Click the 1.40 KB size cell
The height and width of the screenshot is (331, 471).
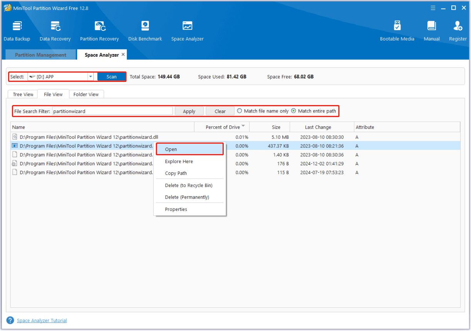pyautogui.click(x=281, y=154)
